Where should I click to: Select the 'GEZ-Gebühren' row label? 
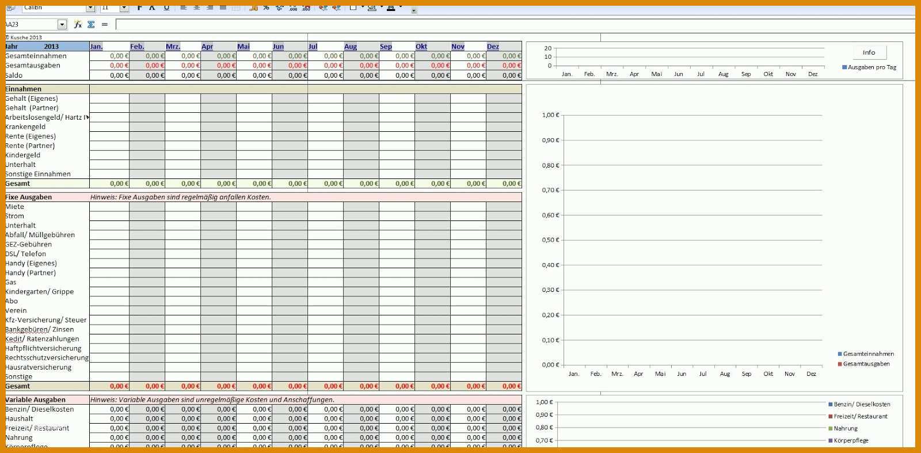click(29, 244)
